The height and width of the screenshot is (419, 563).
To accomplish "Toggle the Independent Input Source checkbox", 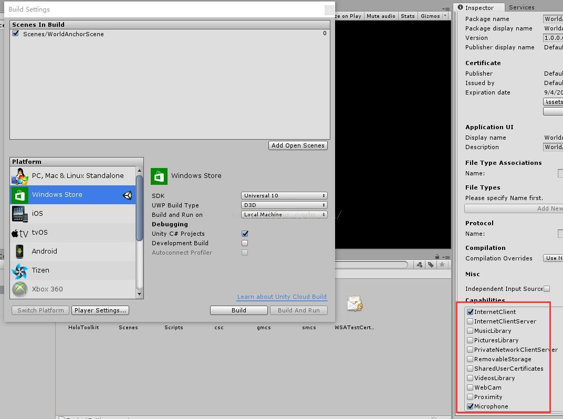I will 547,289.
